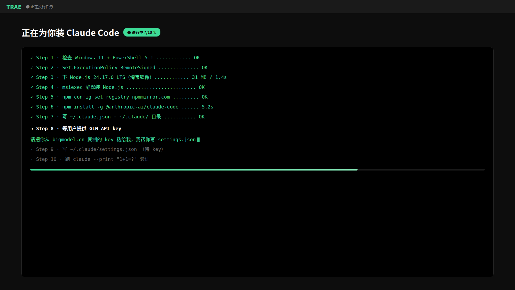Click Step 6 npm install claude-code line

(122, 107)
